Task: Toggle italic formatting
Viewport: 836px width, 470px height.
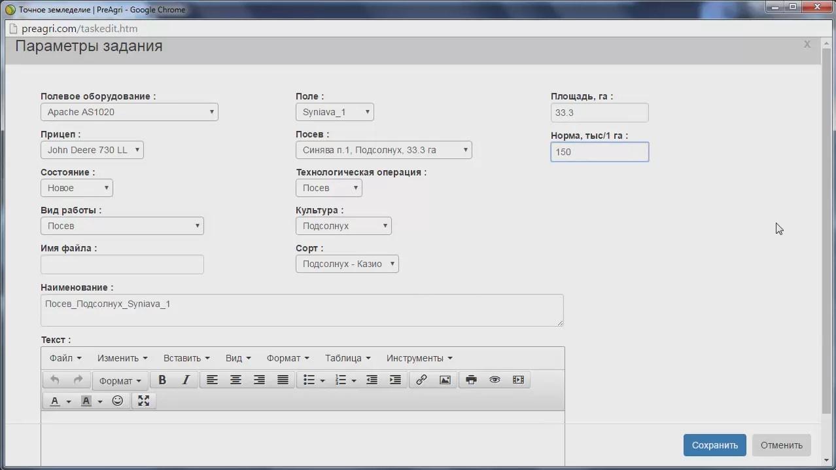Action: (186, 380)
